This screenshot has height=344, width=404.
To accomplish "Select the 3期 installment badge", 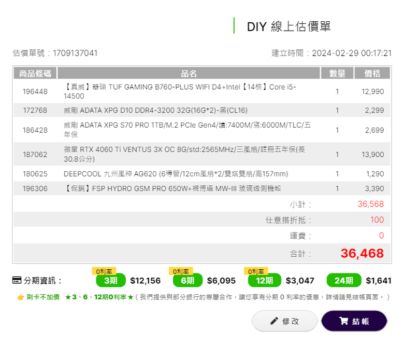I will pos(111,280).
